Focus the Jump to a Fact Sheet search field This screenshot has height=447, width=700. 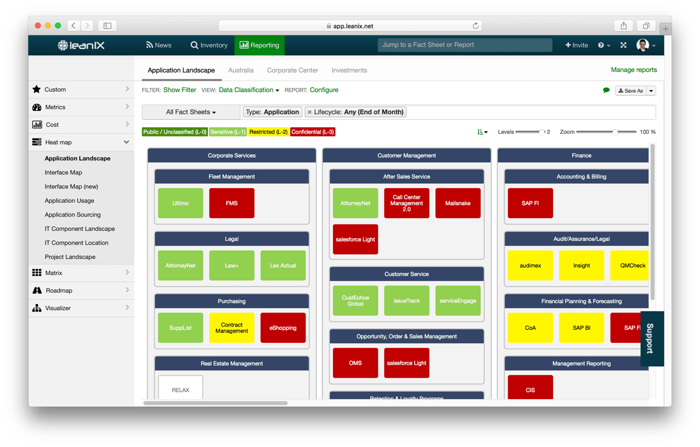click(465, 45)
